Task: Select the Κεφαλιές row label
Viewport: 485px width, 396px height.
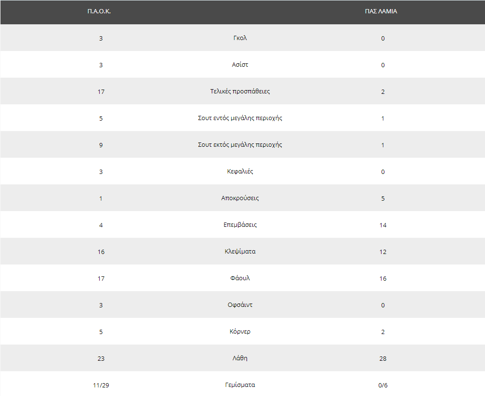Action: 240,172
